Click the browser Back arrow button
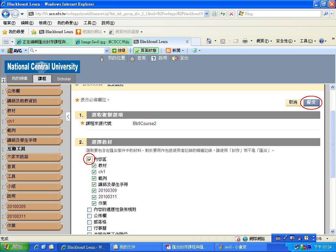Screen dimensions: 336x252 click(6, 14)
